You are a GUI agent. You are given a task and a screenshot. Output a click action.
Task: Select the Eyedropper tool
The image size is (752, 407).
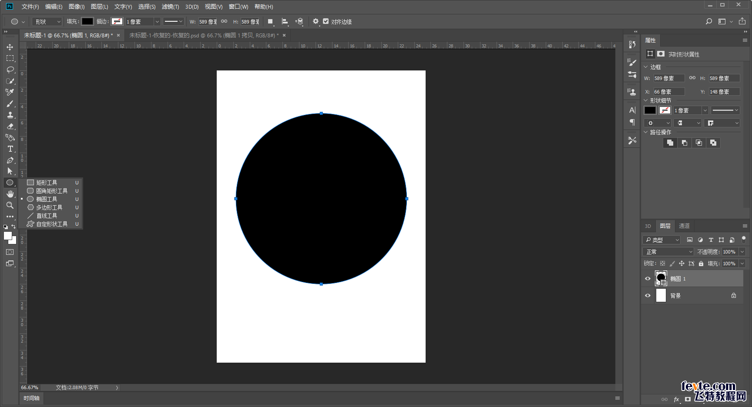(10, 92)
